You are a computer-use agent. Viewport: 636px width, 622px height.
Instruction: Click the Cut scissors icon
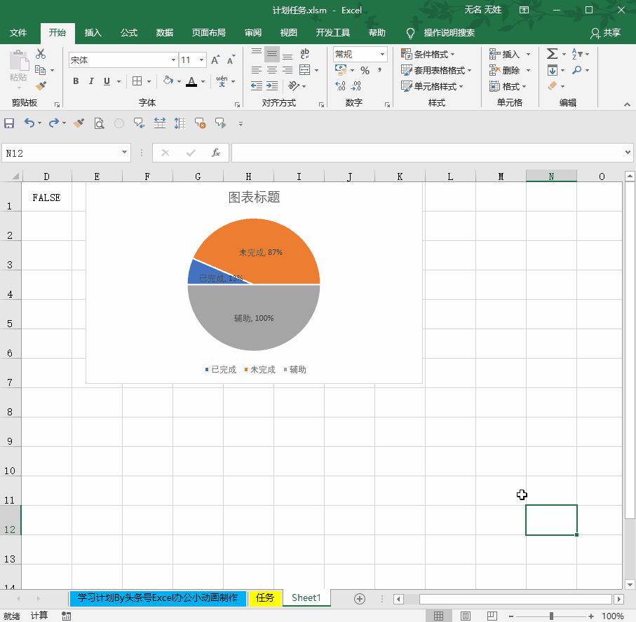pos(41,54)
